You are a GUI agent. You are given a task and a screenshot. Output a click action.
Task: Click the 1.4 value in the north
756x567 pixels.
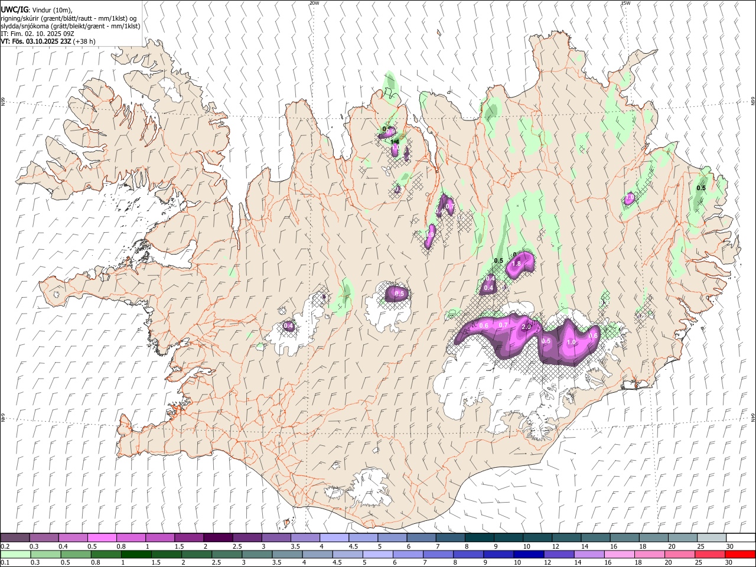(x=395, y=142)
